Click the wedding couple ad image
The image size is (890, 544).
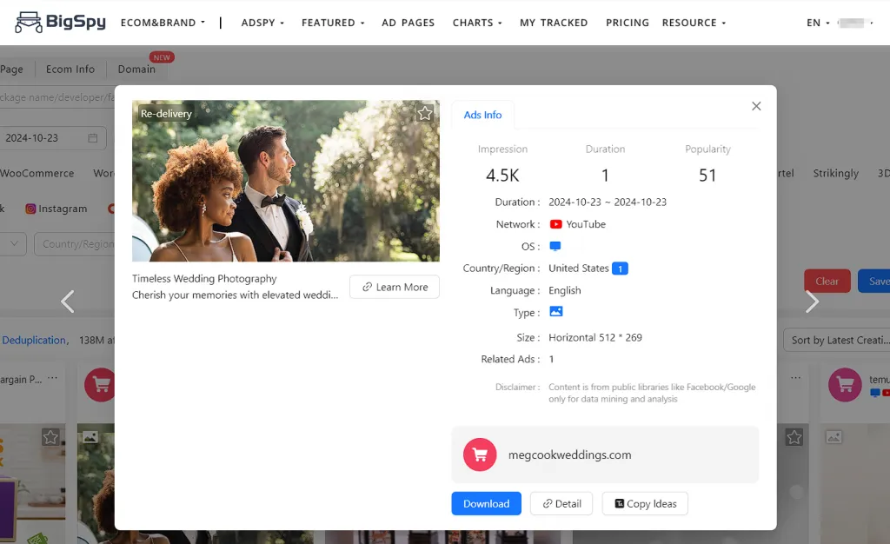(285, 181)
